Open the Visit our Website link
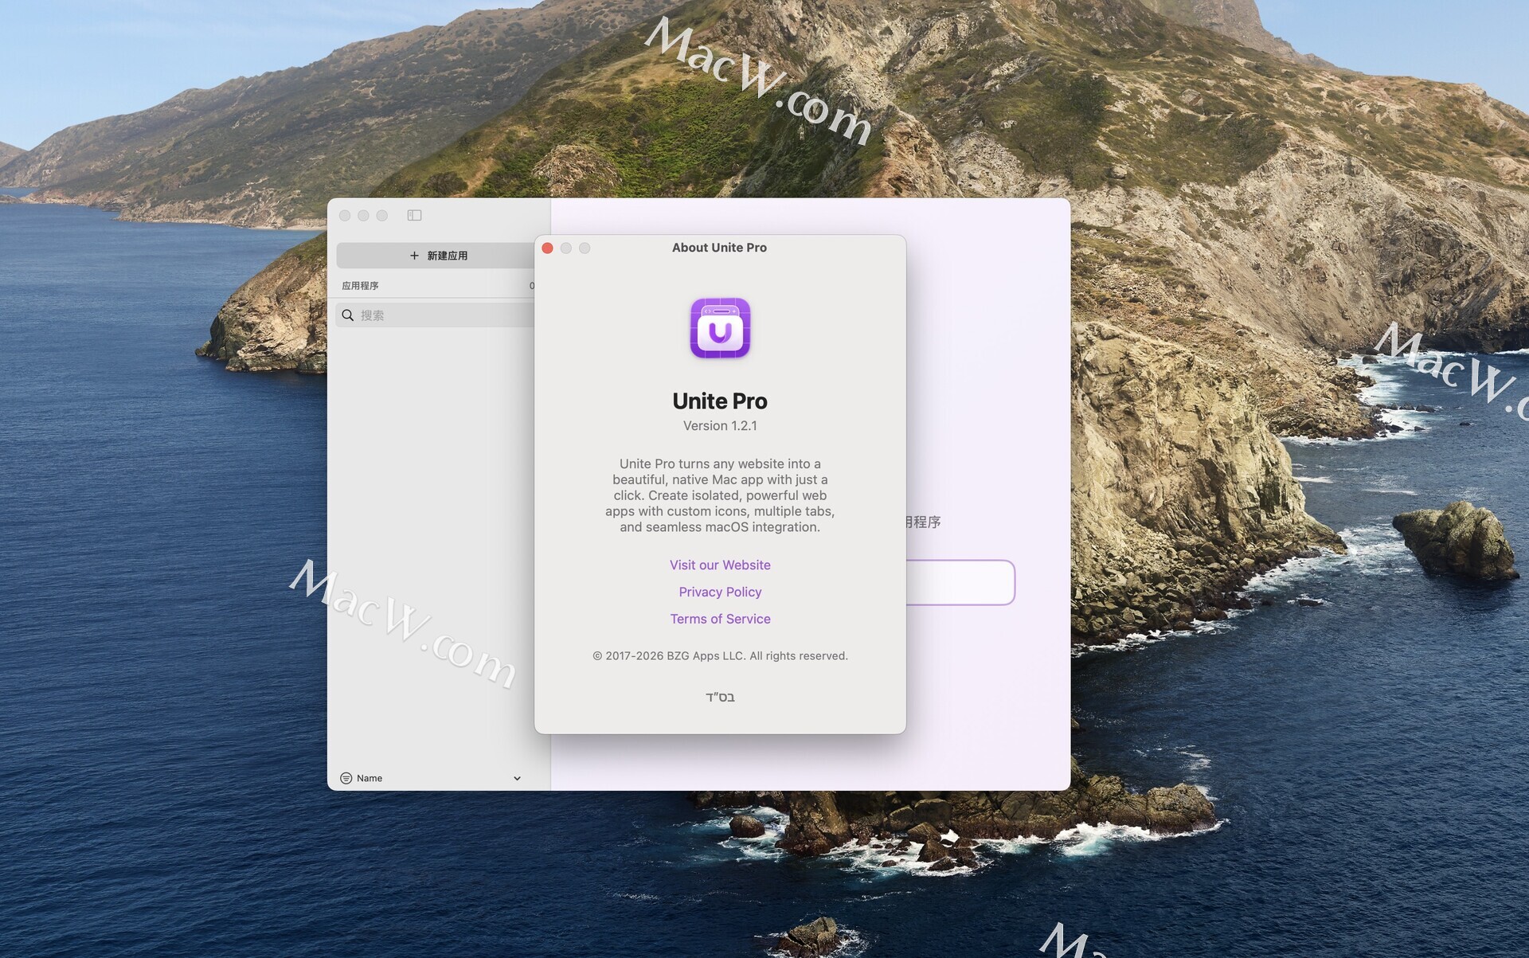This screenshot has height=958, width=1529. pos(720,565)
